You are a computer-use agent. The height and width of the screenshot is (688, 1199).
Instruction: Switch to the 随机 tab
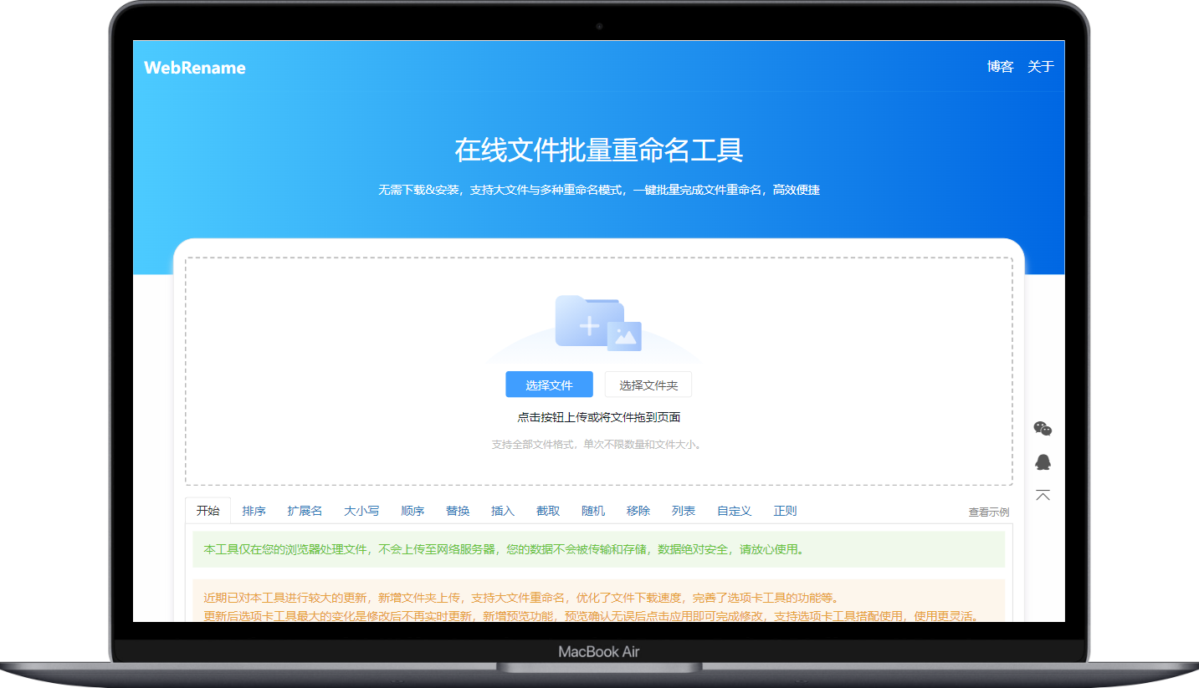593,511
